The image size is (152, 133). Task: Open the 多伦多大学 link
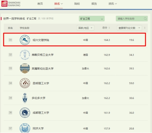tap(38, 98)
